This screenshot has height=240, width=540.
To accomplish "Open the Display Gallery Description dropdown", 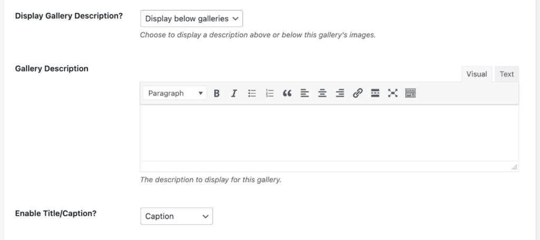I will [x=191, y=18].
